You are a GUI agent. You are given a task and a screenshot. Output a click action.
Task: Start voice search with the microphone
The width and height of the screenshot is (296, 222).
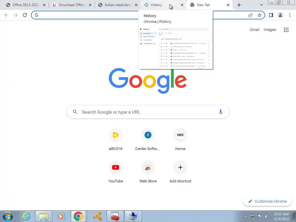pyautogui.click(x=221, y=112)
